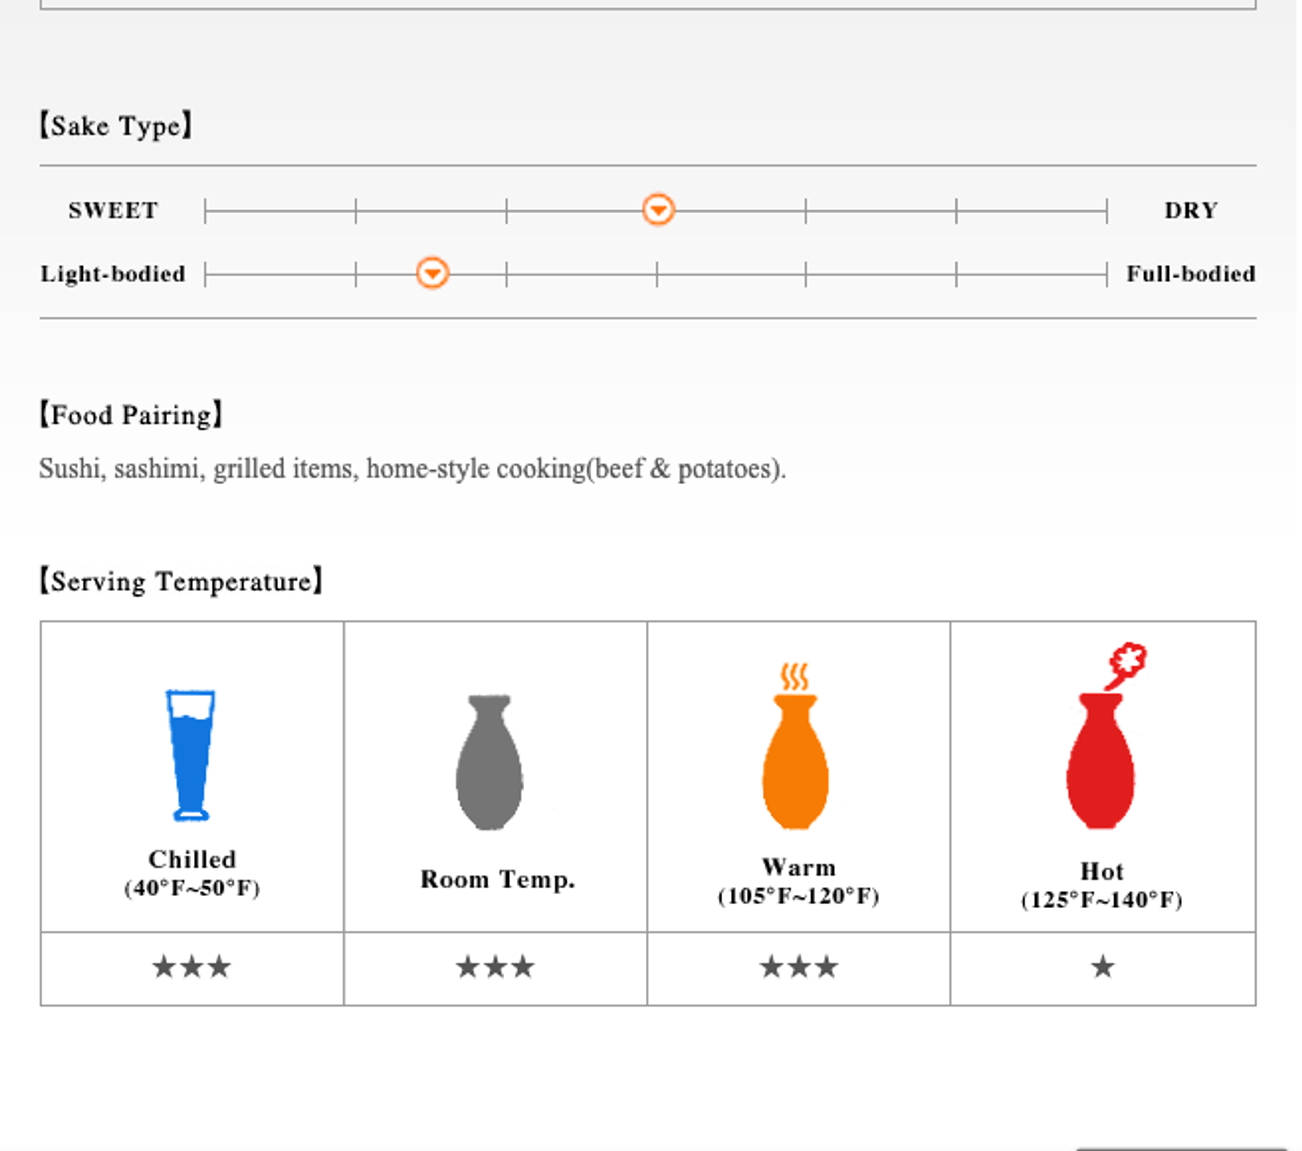
Task: Click the Full-bodied label
Action: (x=1191, y=274)
